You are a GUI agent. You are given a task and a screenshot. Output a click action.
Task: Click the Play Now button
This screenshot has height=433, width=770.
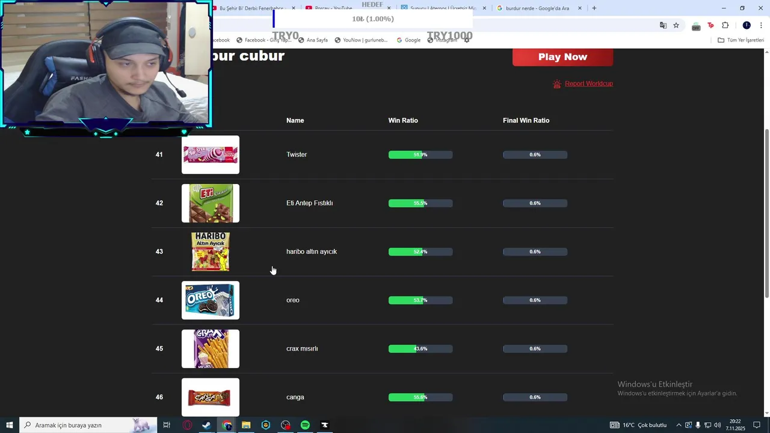coord(562,57)
